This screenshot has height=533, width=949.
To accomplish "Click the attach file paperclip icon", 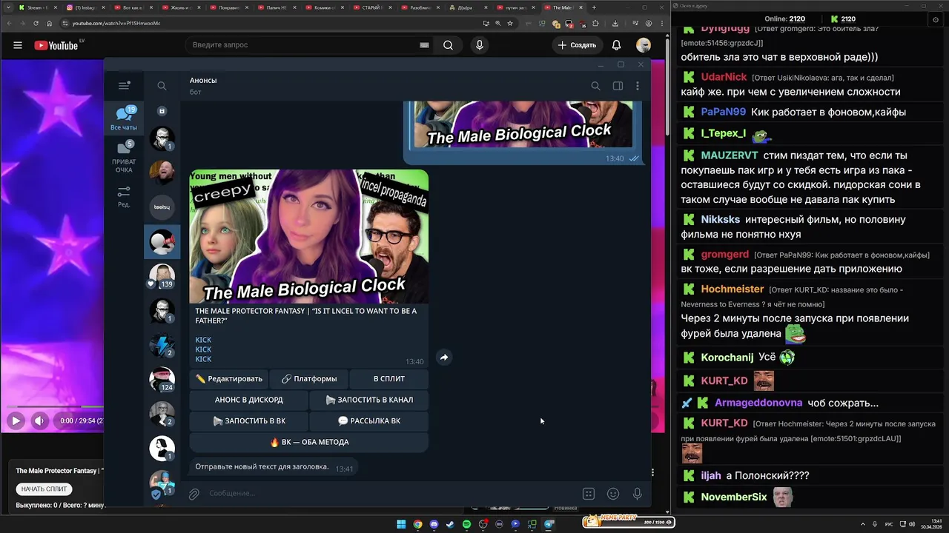I will [x=194, y=494].
